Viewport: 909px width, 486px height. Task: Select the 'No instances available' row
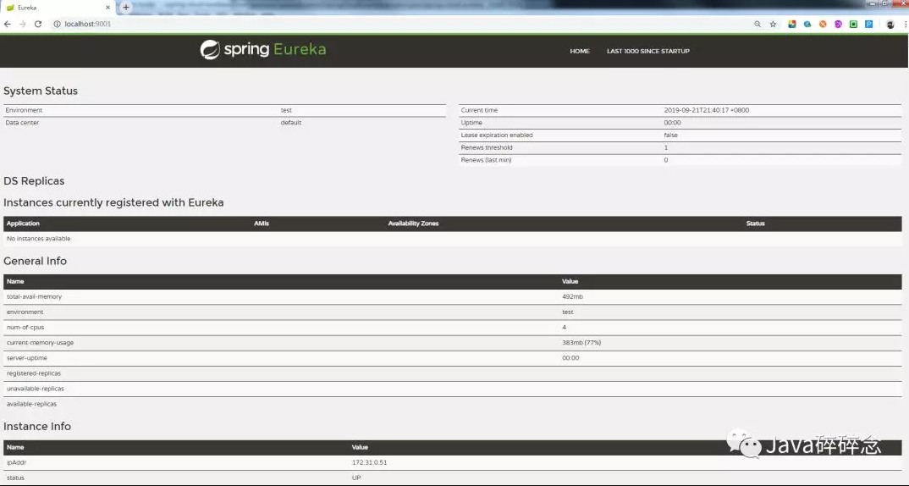click(x=453, y=239)
